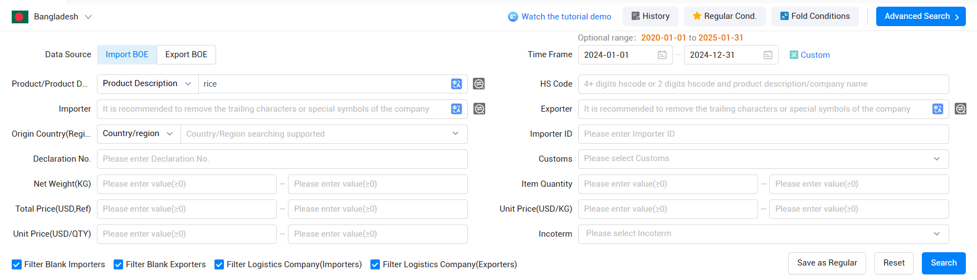Image resolution: width=977 pixels, height=280 pixels.
Task: Switch to Export BOE tab
Action: (x=186, y=54)
